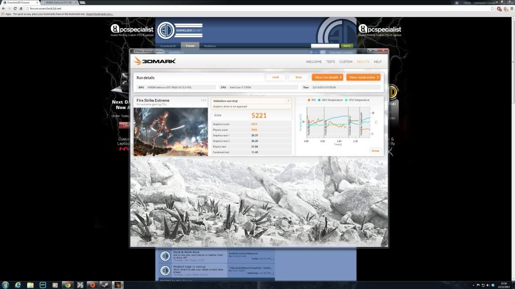Click the NVIDIA GeForce GTX 780 GPU field
The width and height of the screenshot is (515, 289).
pyautogui.click(x=177, y=87)
